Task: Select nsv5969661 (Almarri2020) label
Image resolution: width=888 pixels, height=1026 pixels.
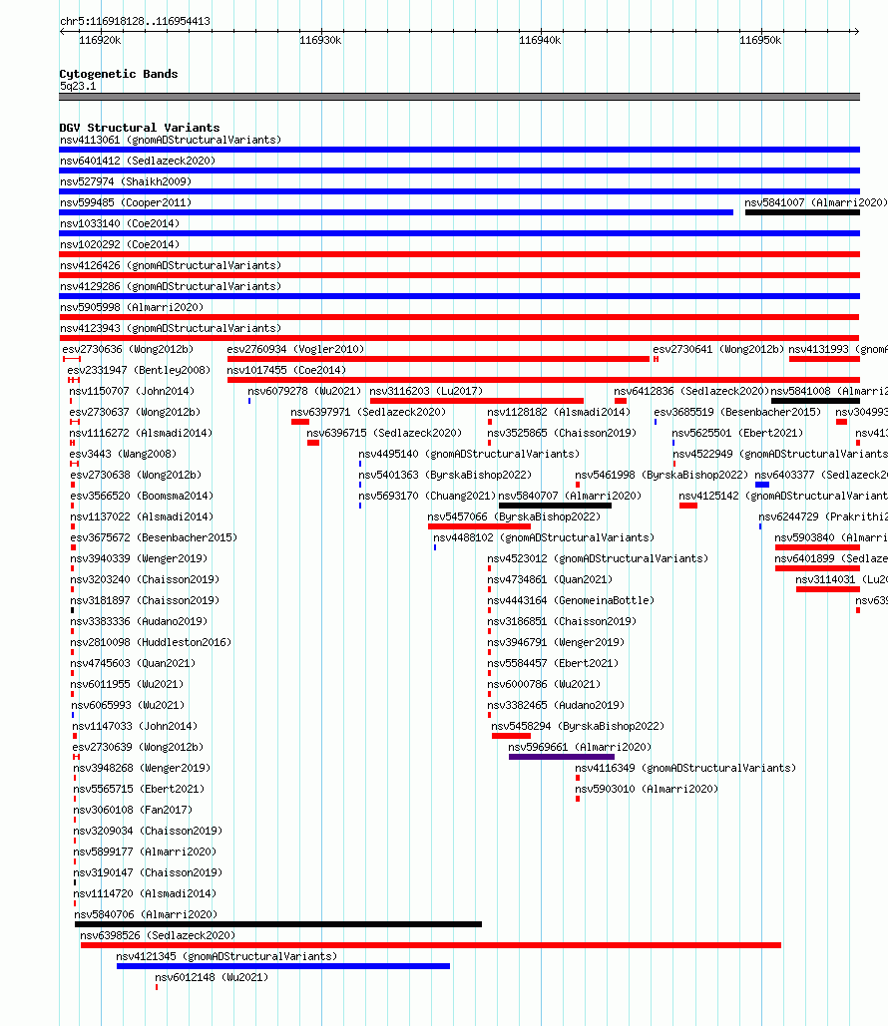Action: (x=580, y=747)
